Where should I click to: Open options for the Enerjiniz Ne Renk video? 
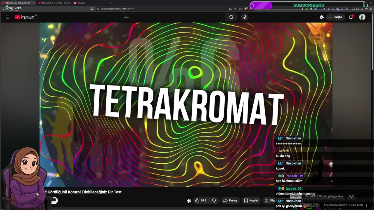tap(366, 205)
